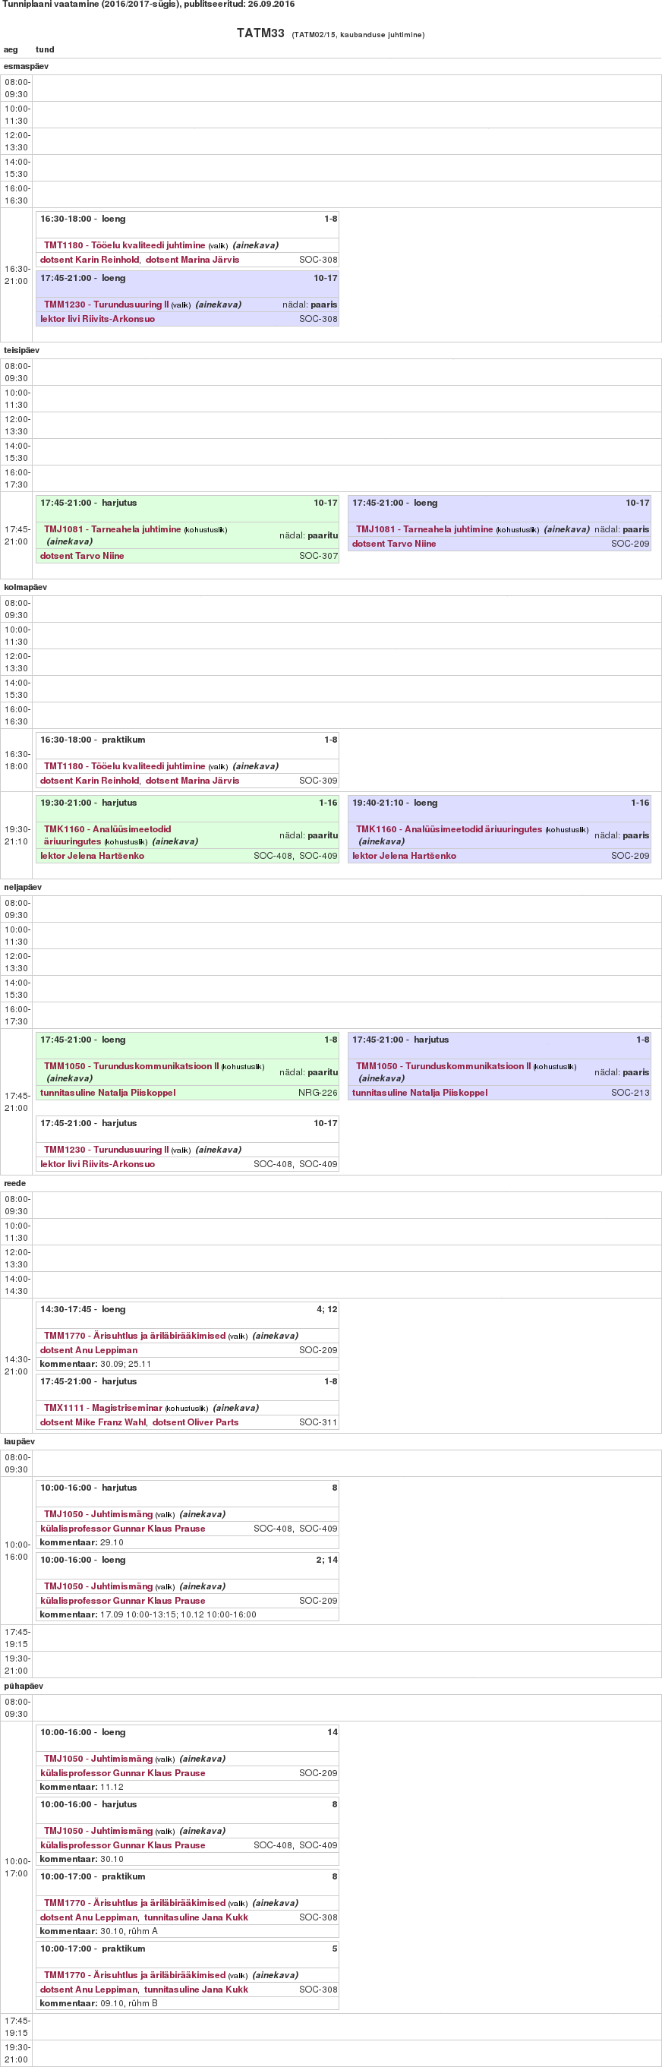This screenshot has width=662, height=2067.
Task: Open TMM1770 Ärisuhtlus course in Friday's loeng
Action: [x=135, y=1336]
